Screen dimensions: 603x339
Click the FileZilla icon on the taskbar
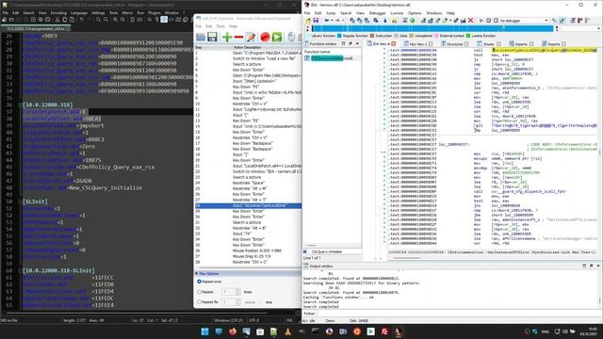pos(384,331)
